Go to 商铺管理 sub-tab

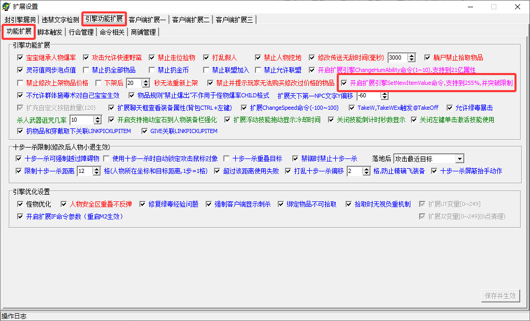[x=143, y=32]
